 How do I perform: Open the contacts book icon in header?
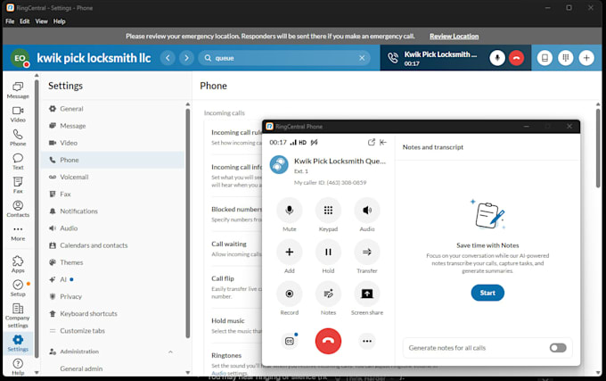(x=545, y=58)
